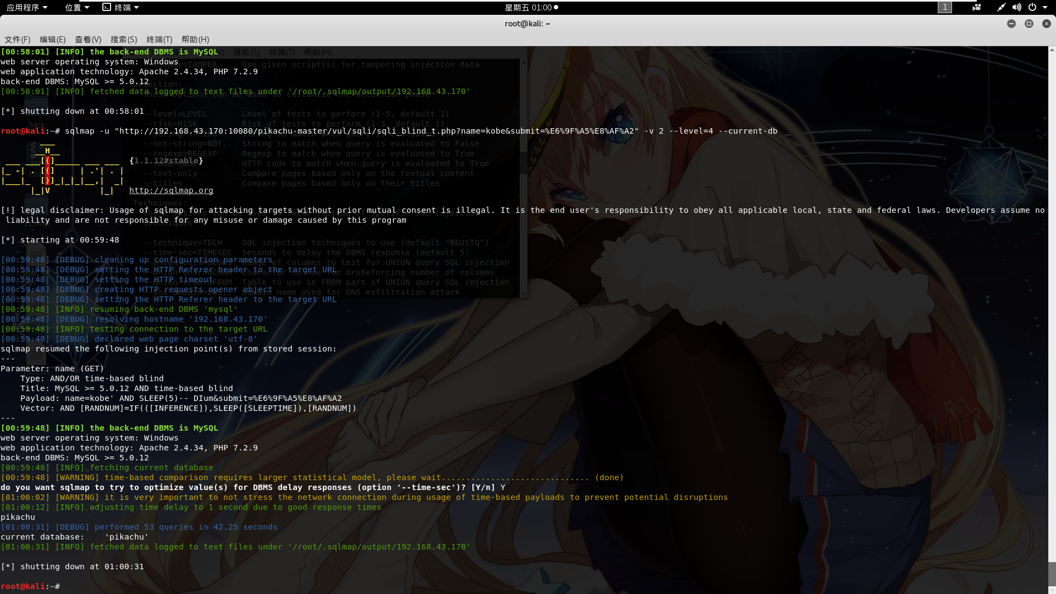The height and width of the screenshot is (594, 1056).
Task: Click the screen recorder camera icon
Action: [x=977, y=7]
